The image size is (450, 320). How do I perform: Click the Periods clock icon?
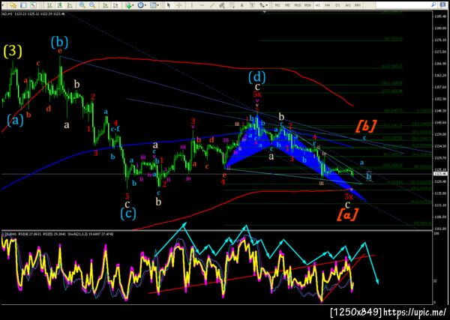point(140,5)
